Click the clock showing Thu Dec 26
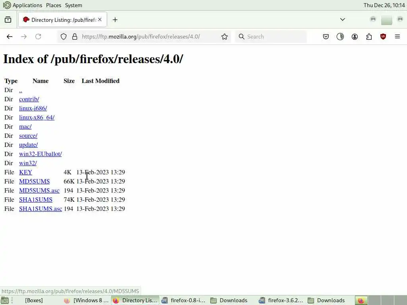 [384, 5]
